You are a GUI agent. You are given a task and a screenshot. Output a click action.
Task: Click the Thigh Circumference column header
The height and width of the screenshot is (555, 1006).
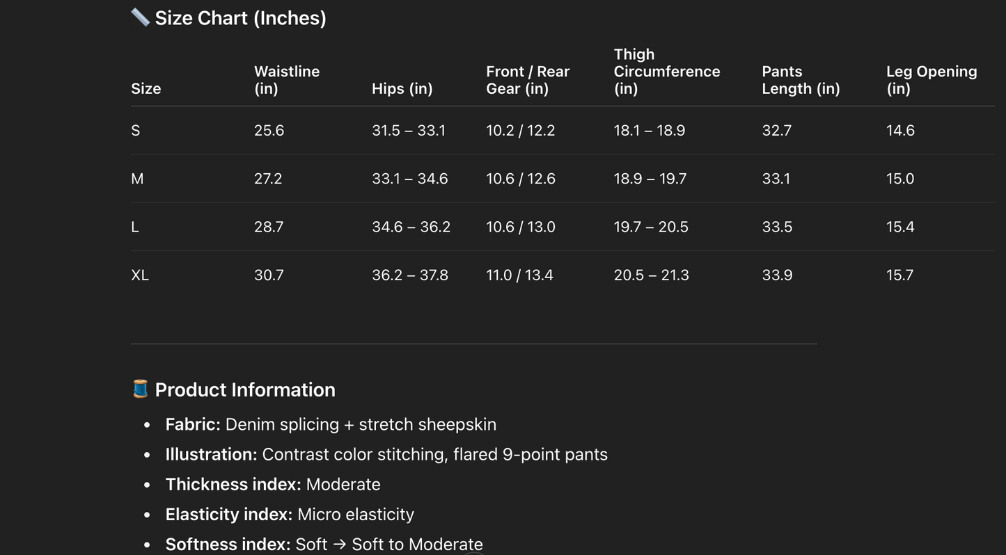click(x=666, y=72)
